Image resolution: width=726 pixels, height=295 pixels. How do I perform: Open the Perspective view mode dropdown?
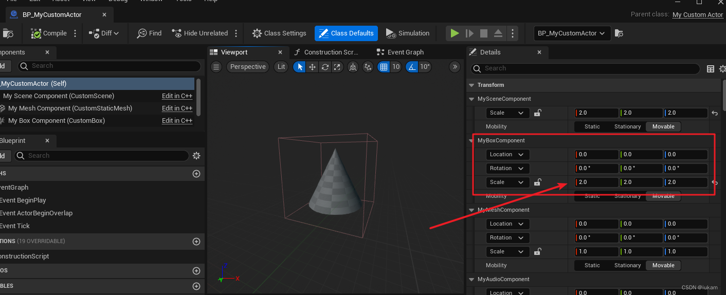[248, 67]
